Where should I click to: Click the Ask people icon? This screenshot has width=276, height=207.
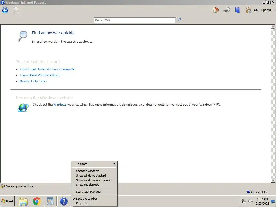(248, 10)
